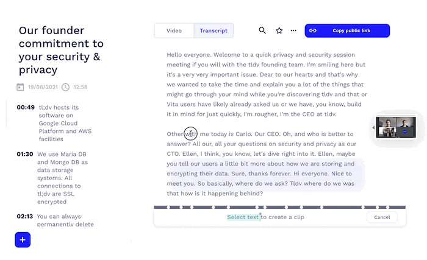Viewport: 427px width, 260px height.
Task: Click the blue plus button
Action: (23, 240)
